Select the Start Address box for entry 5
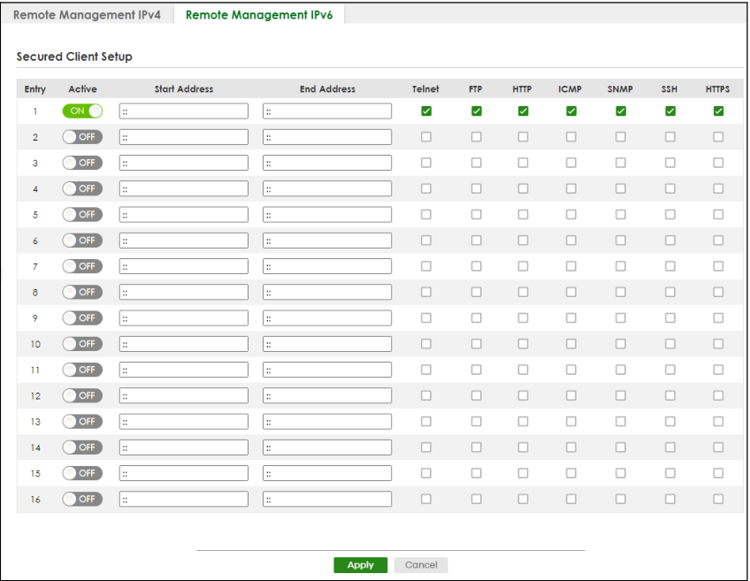750x581 pixels. 184,214
